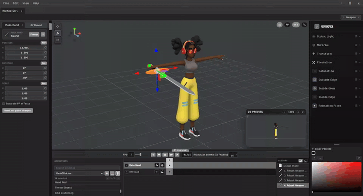Toggle the VFX button
363x196 pixels.
(x=295, y=25)
